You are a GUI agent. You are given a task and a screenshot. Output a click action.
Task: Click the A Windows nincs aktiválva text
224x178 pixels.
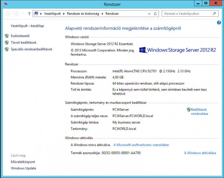click(90, 145)
